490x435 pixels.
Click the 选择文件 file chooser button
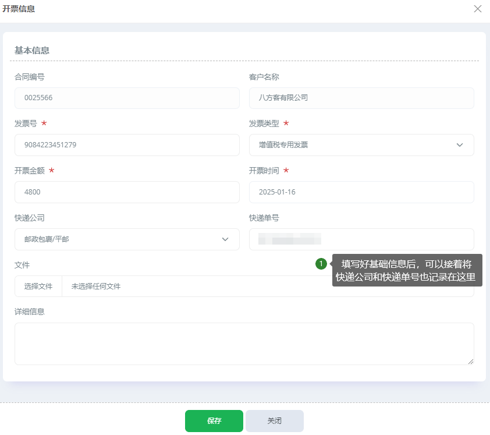[x=38, y=287]
